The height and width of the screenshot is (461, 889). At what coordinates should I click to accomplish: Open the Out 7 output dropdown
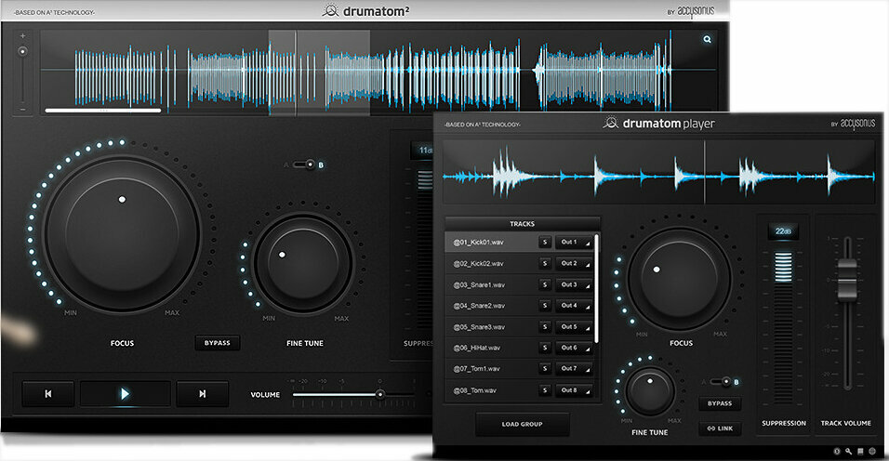click(x=574, y=369)
